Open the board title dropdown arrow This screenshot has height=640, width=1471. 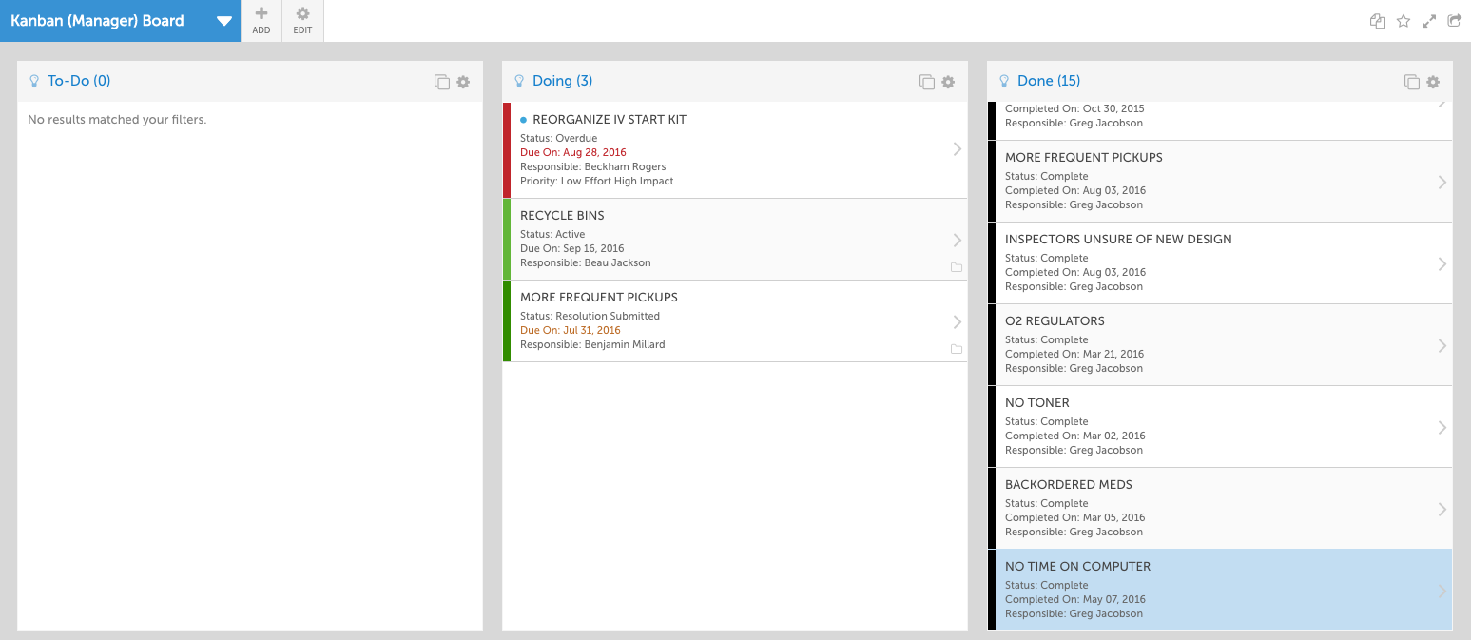point(224,20)
